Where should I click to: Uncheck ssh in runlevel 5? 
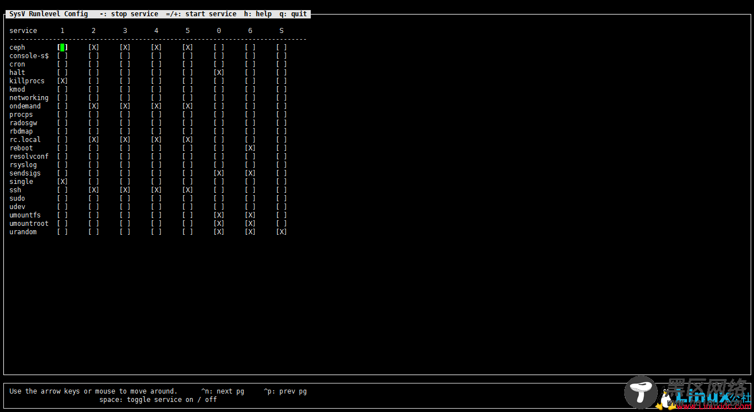[188, 190]
